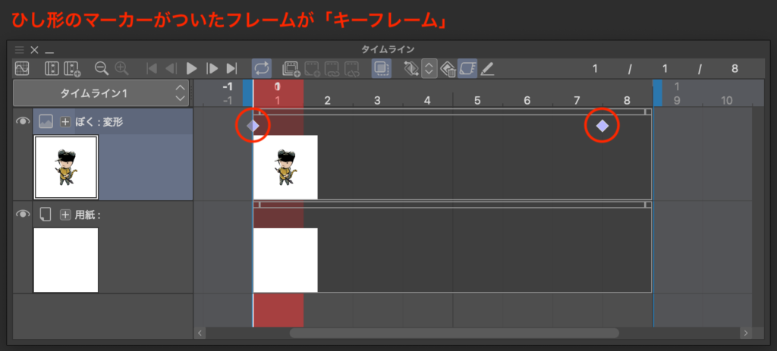This screenshot has width=777, height=351.
Task: Click the batch specify cels link icon
Action: [x=332, y=69]
